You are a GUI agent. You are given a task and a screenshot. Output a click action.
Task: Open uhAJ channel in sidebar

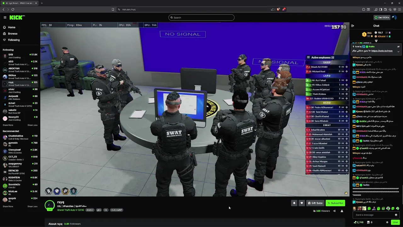(20, 90)
